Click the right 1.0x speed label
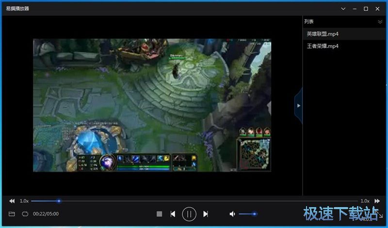 365,201
